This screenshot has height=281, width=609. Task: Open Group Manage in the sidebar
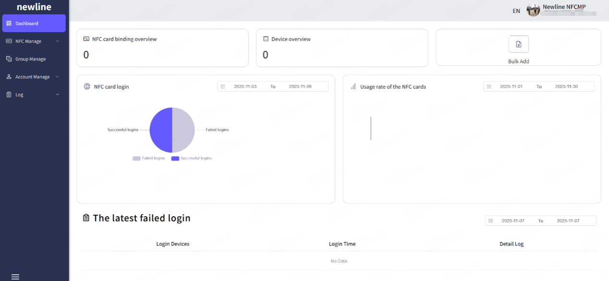(x=30, y=59)
